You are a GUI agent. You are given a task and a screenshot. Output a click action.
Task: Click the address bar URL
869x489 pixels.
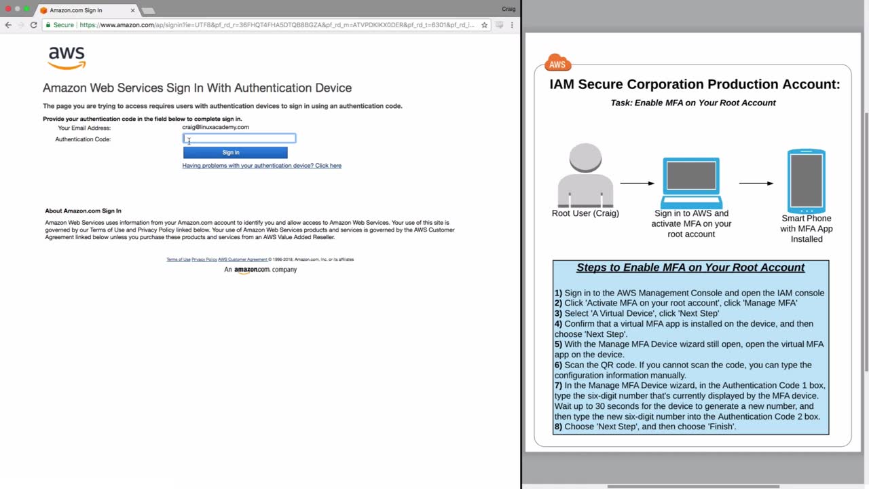(x=277, y=25)
